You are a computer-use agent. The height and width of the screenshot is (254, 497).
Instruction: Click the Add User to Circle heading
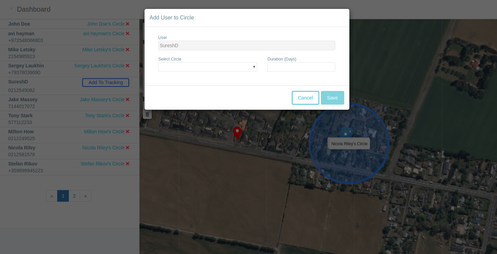pyautogui.click(x=172, y=17)
